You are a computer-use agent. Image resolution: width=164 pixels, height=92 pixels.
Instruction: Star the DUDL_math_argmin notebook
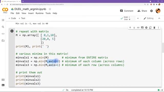50,9
